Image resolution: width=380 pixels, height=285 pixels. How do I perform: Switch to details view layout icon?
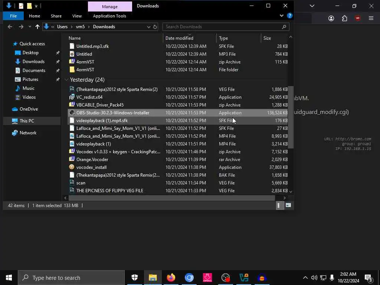[279, 206]
